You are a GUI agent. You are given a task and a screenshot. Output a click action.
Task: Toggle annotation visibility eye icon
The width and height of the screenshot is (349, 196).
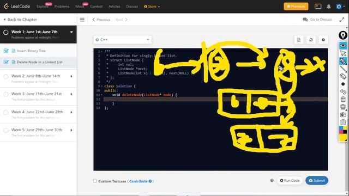[343, 46]
